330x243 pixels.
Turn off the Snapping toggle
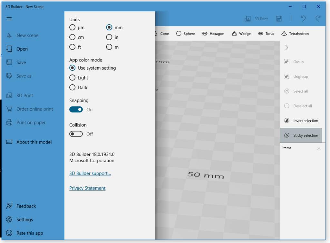tap(76, 109)
